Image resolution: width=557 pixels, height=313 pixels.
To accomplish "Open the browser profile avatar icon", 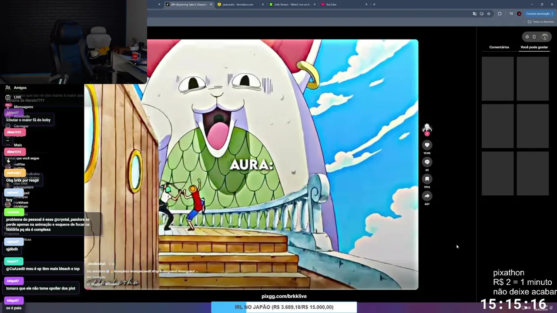I will [x=519, y=13].
